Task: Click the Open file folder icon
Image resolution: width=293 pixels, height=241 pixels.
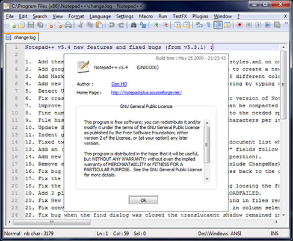Action: (21, 25)
